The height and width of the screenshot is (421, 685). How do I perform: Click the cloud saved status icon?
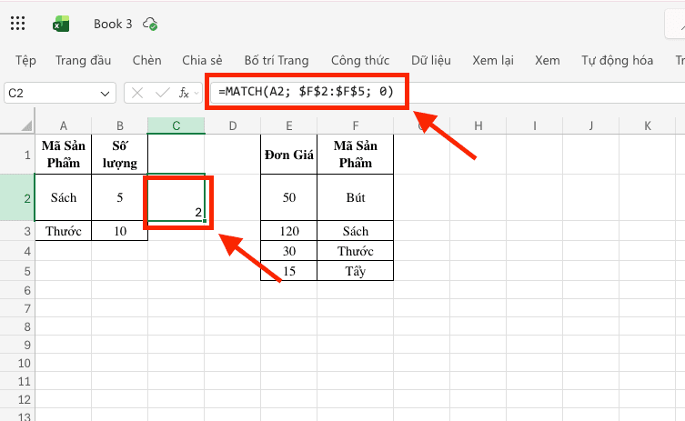click(150, 24)
